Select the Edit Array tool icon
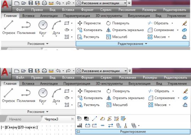 coord(123,118)
